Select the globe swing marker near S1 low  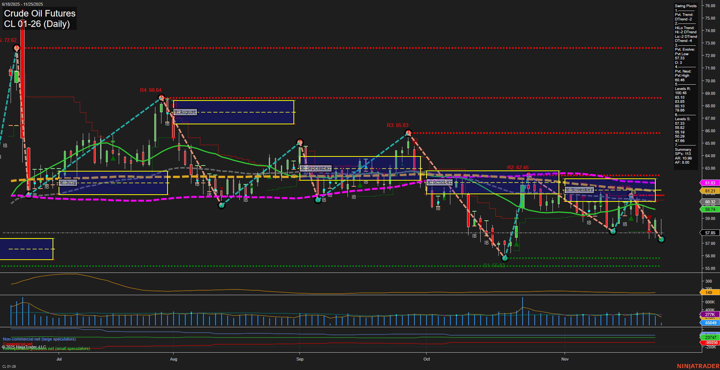point(505,259)
